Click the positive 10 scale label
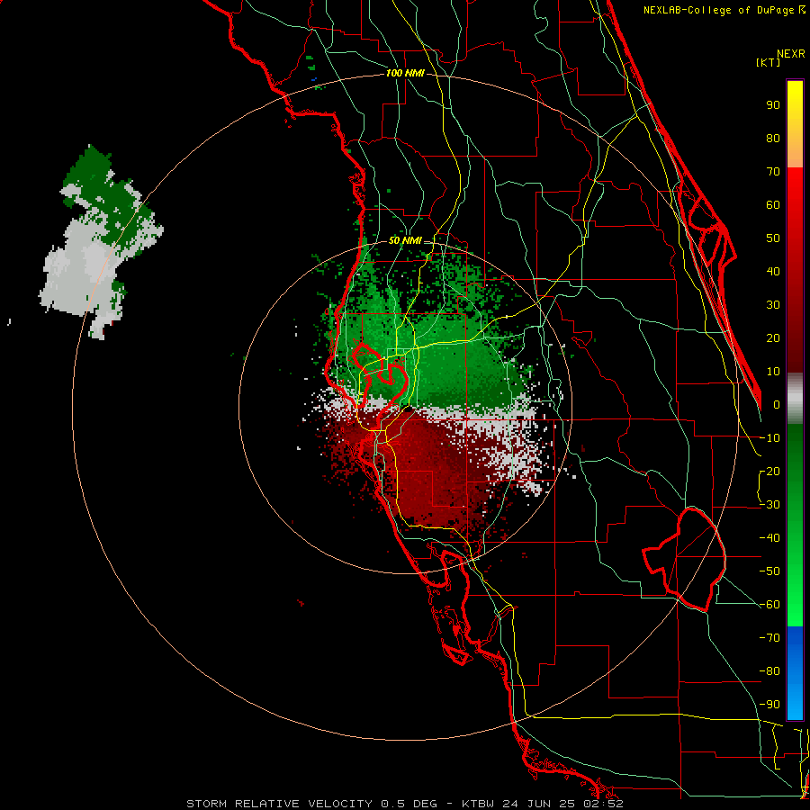 (773, 372)
